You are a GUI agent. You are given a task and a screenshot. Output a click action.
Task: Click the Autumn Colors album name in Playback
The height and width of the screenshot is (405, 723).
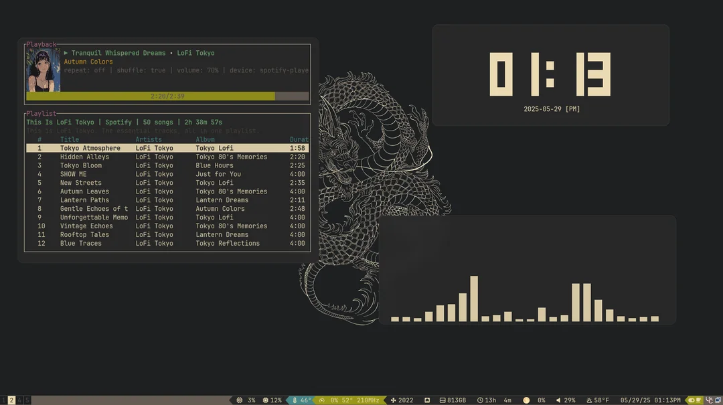coord(88,62)
